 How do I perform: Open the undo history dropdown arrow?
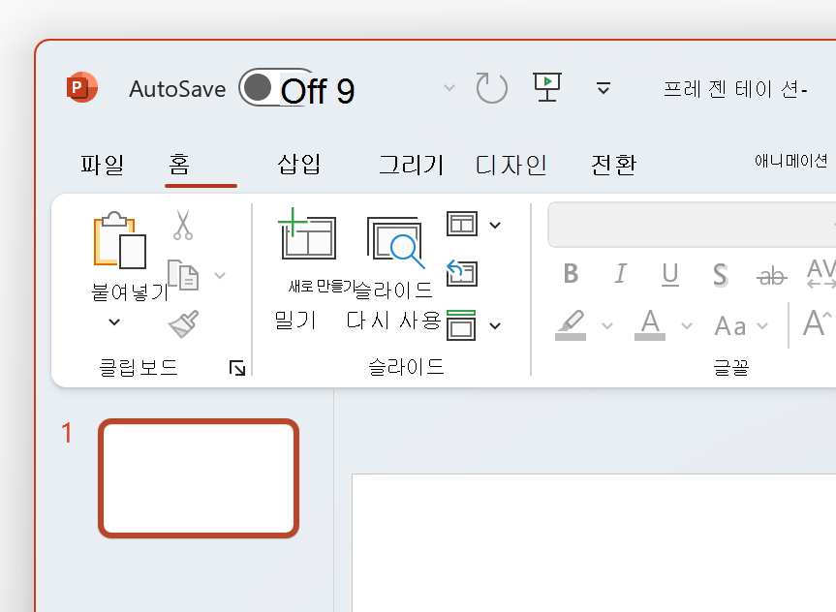point(449,87)
